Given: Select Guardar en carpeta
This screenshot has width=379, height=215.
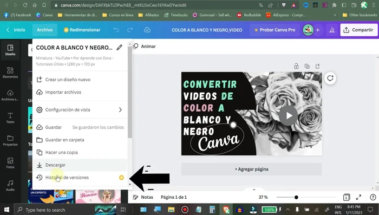Looking at the screenshot, I should pyautogui.click(x=80, y=140).
